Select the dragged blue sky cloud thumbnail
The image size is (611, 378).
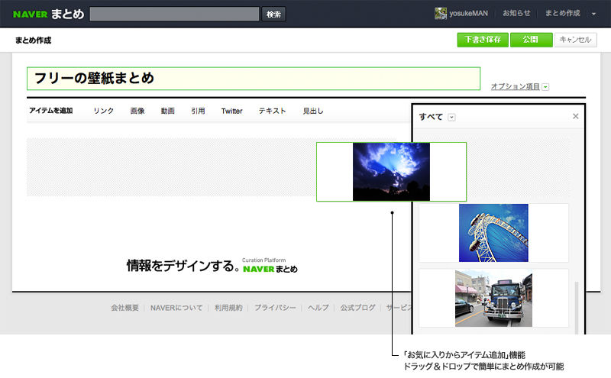pyautogui.click(x=391, y=172)
